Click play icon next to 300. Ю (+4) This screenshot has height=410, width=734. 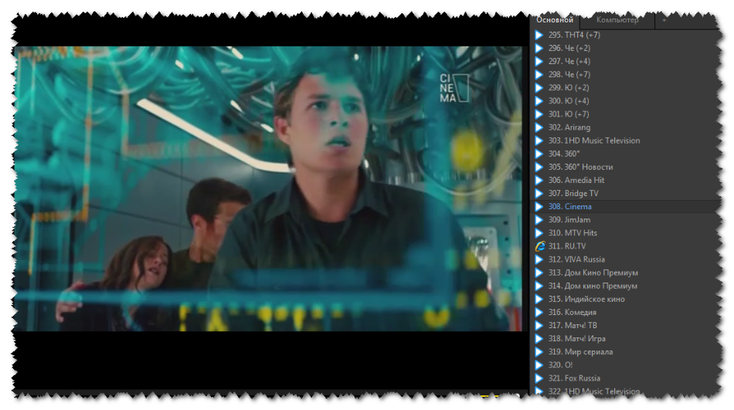(x=539, y=101)
